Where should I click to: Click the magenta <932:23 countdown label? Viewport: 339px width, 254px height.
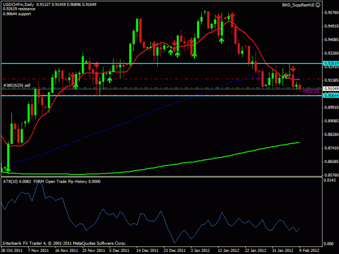[x=311, y=92]
